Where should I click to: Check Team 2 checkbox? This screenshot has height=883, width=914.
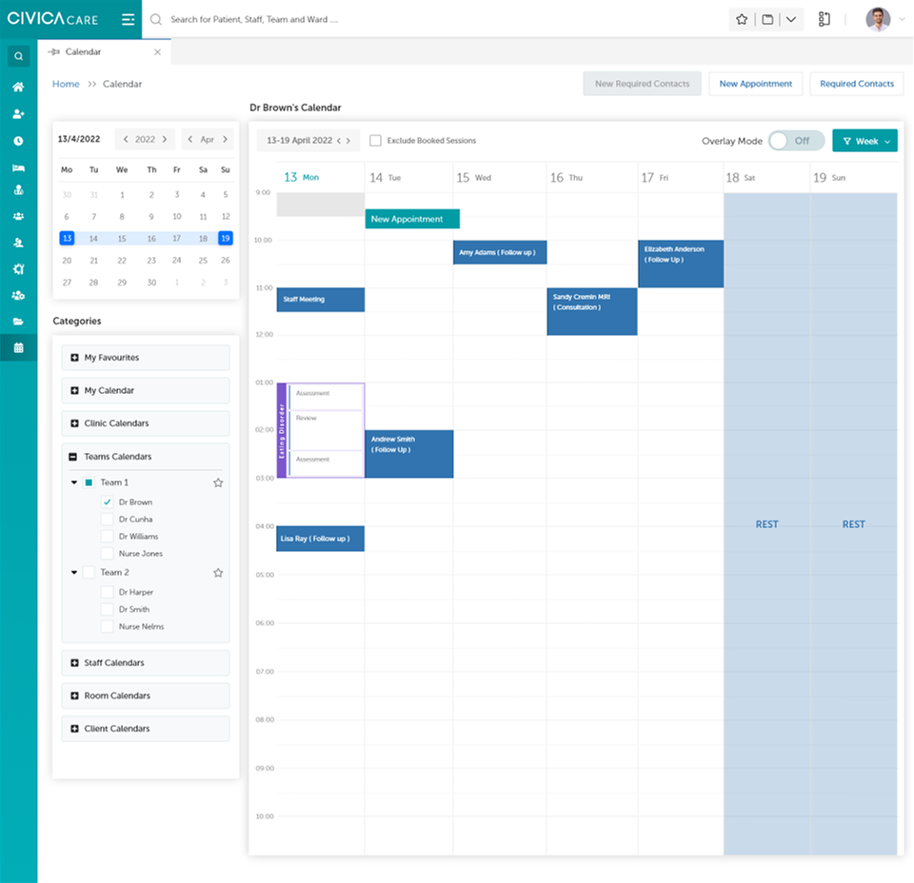[x=89, y=573]
